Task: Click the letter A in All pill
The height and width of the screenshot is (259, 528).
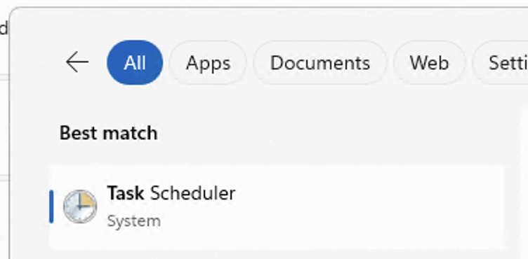Action: [x=129, y=62]
